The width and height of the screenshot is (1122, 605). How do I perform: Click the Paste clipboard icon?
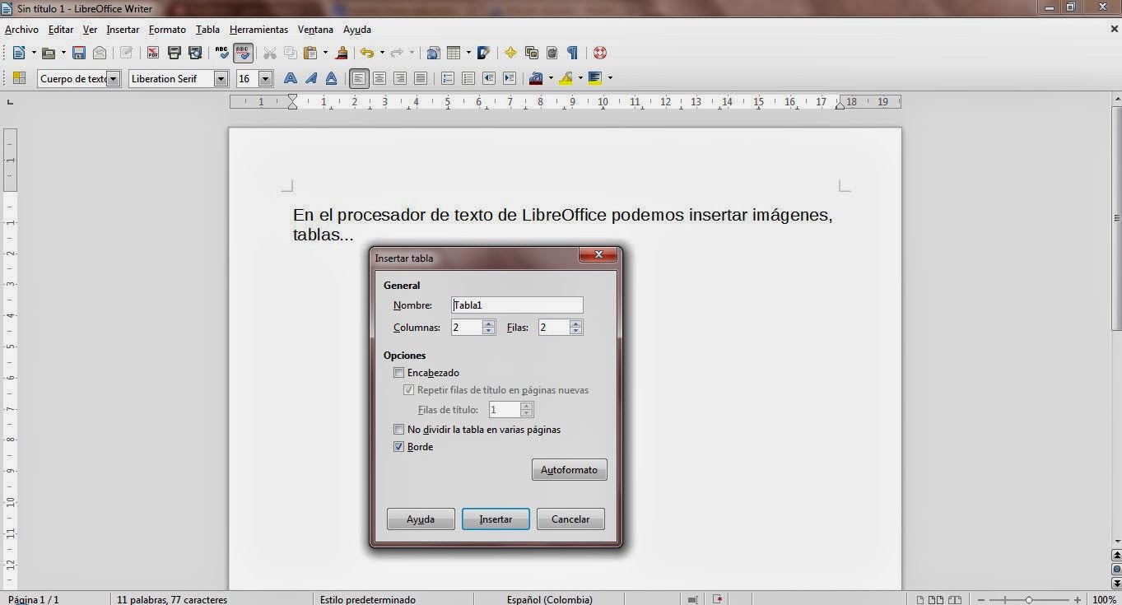(x=310, y=53)
